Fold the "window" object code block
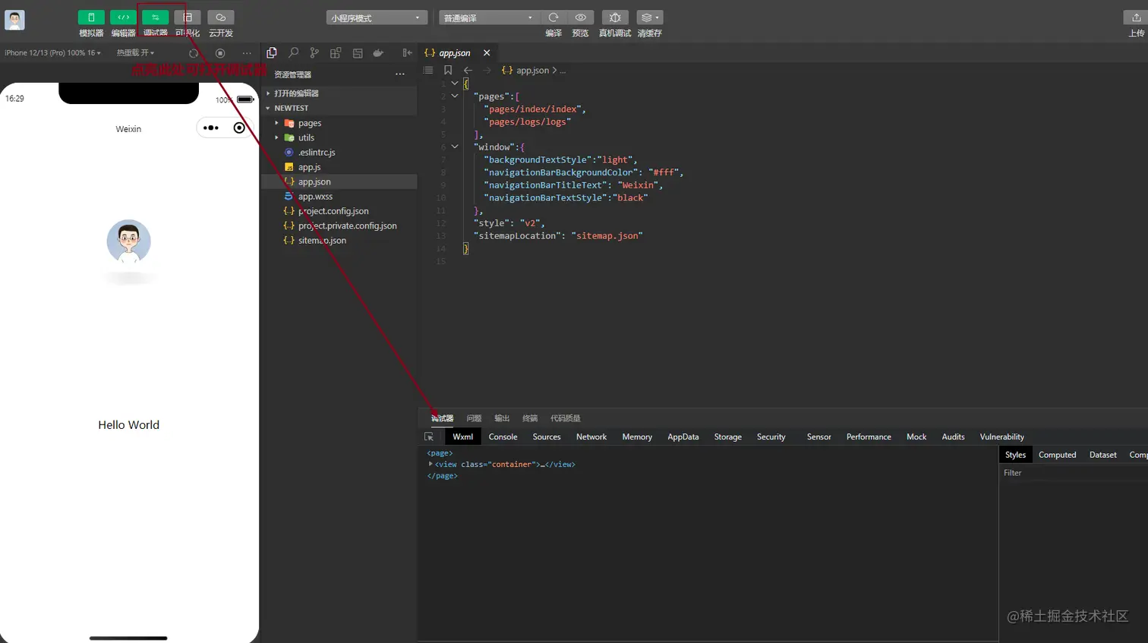This screenshot has height=643, width=1148. 455,147
